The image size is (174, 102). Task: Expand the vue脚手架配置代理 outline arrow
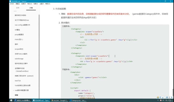coord(13,90)
